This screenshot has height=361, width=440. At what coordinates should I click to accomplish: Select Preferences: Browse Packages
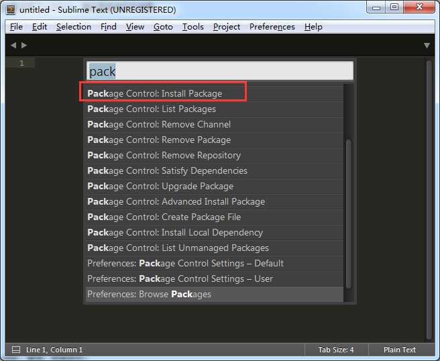pyautogui.click(x=215, y=294)
